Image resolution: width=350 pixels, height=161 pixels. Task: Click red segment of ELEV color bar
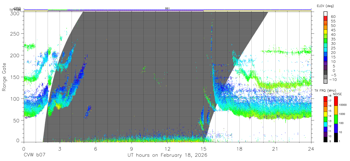[x=325, y=18]
